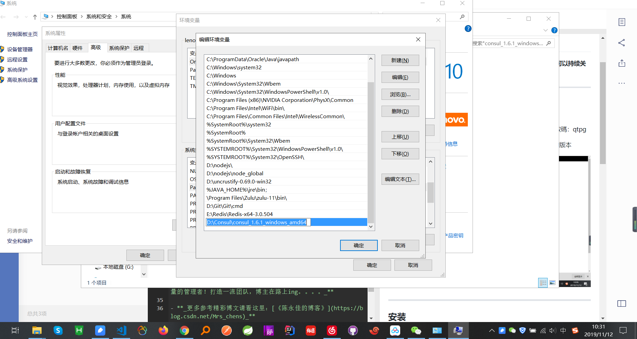The width and height of the screenshot is (637, 339).
Task: Launch Axure RP from the taskbar
Action: pyautogui.click(x=269, y=330)
